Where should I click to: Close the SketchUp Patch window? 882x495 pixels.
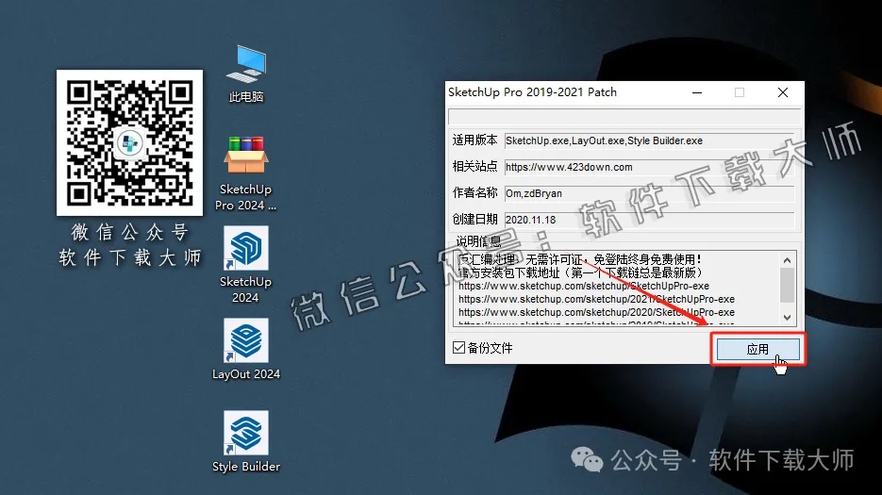[782, 92]
